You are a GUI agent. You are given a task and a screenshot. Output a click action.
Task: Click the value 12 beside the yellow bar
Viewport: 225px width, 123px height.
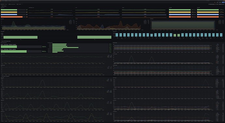point(26,12)
